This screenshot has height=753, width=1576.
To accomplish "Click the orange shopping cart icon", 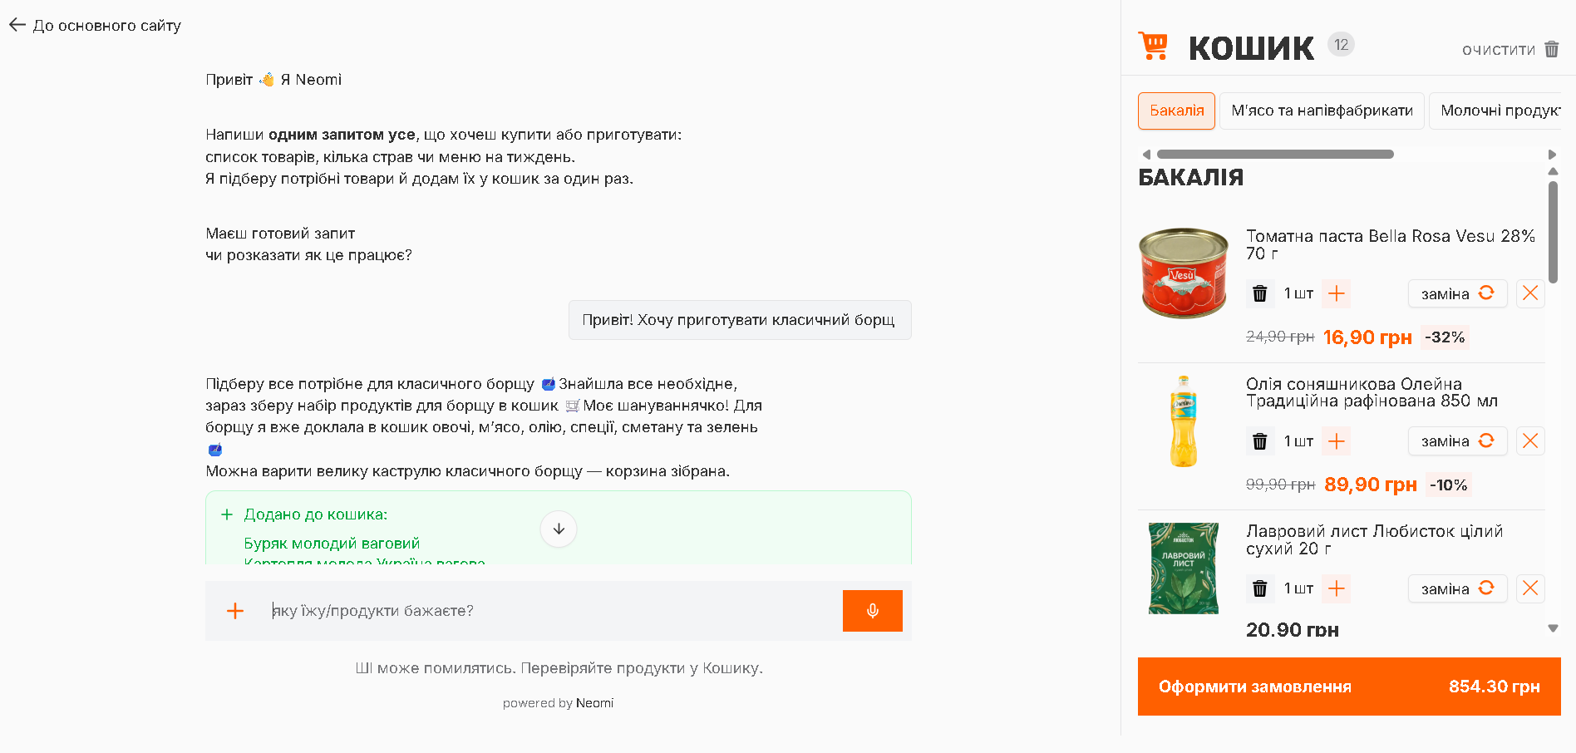I will (x=1153, y=46).
